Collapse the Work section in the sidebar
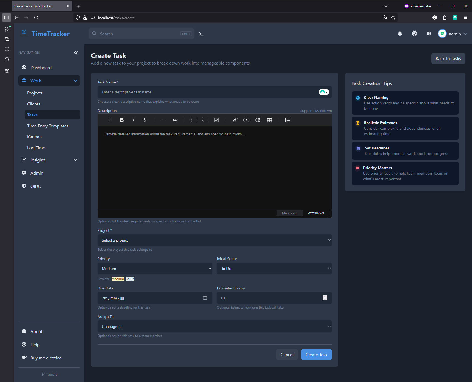 coord(76,80)
